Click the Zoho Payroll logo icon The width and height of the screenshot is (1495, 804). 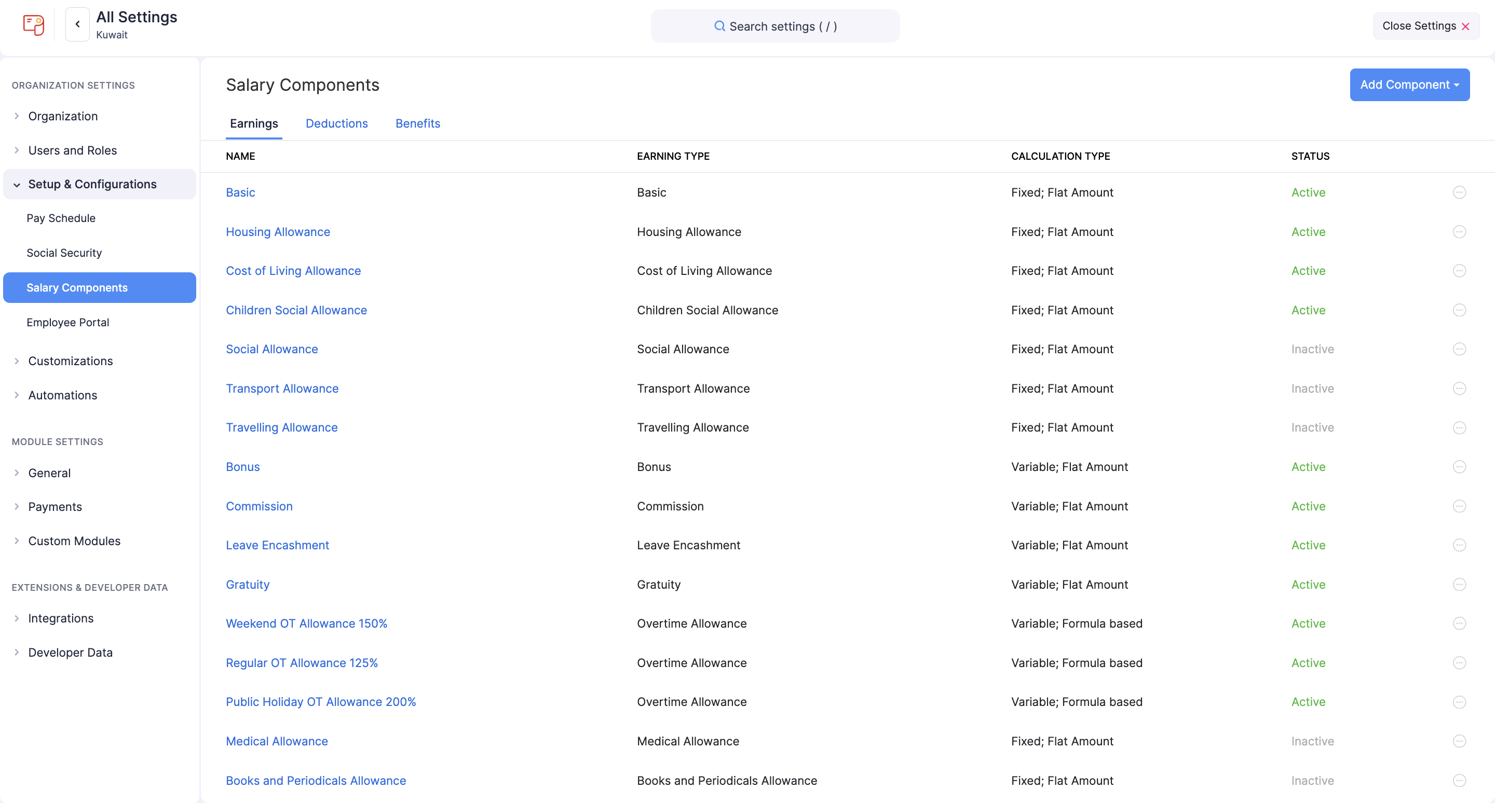click(33, 25)
